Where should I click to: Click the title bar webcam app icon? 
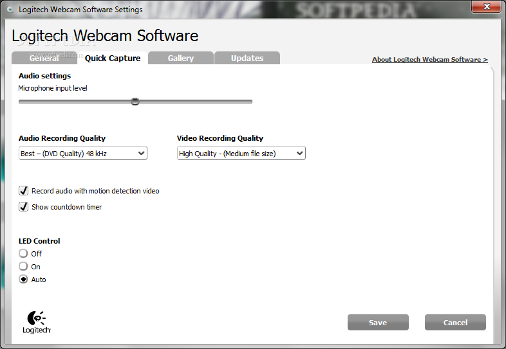tap(10, 10)
